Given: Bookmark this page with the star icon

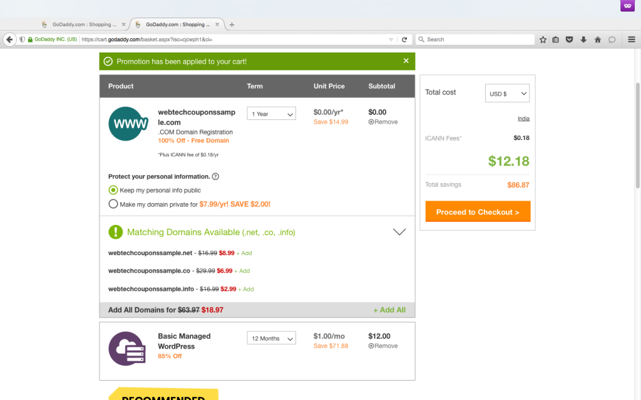Looking at the screenshot, I should [x=543, y=39].
